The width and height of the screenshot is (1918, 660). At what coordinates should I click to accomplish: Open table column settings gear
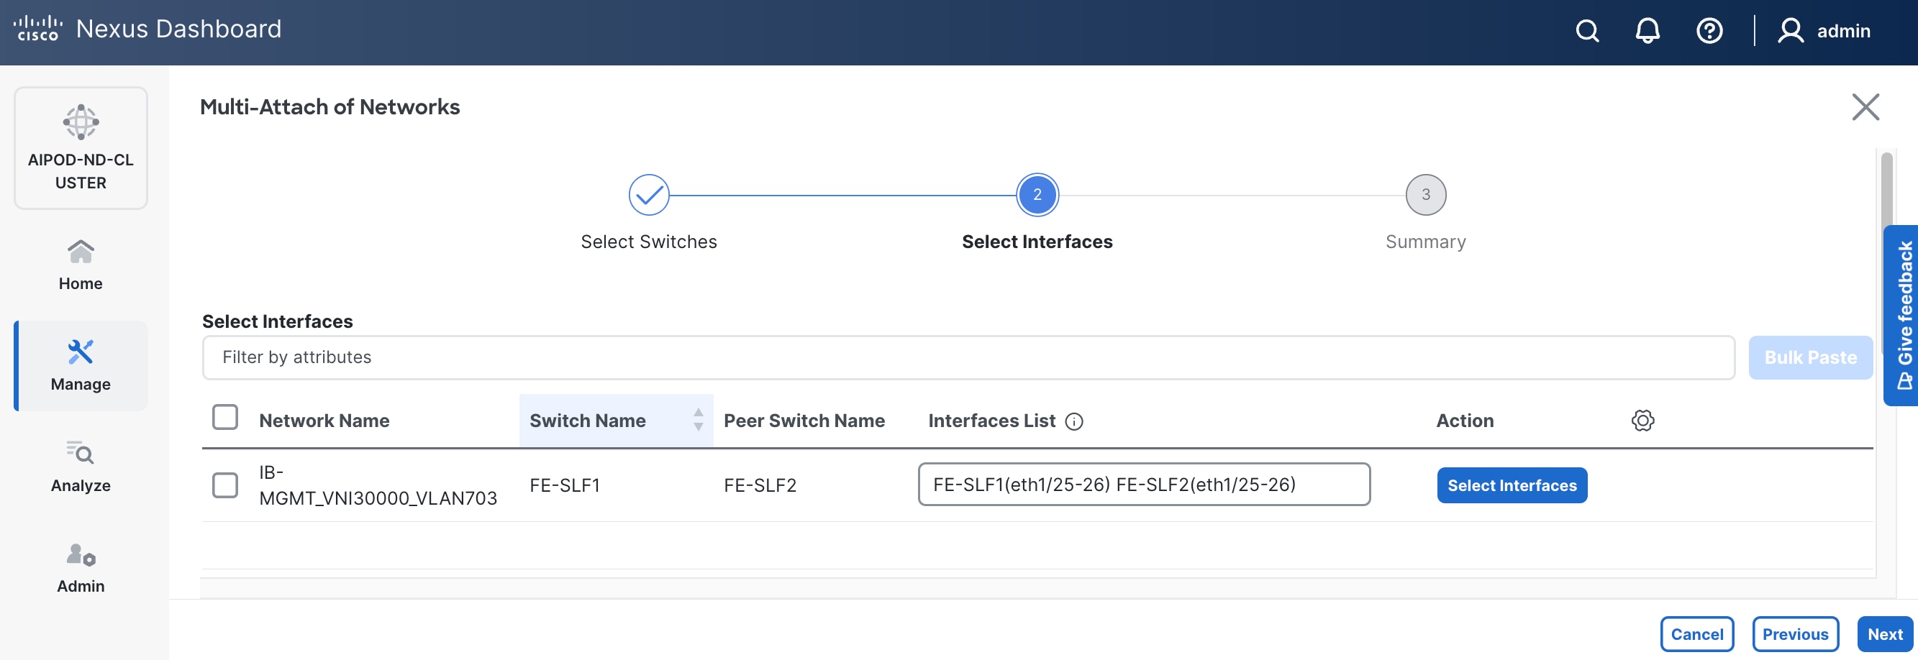coord(1642,421)
